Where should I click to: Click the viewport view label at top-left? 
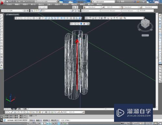(x=12, y=15)
